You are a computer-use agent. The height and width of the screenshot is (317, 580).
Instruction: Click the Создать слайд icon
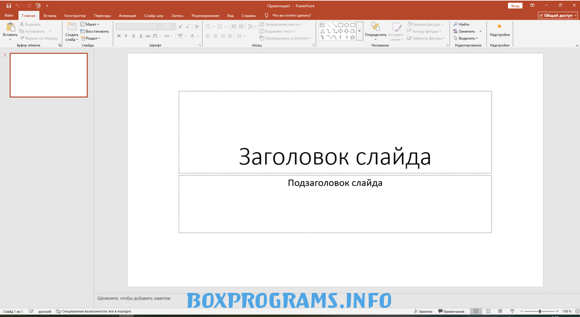click(71, 27)
